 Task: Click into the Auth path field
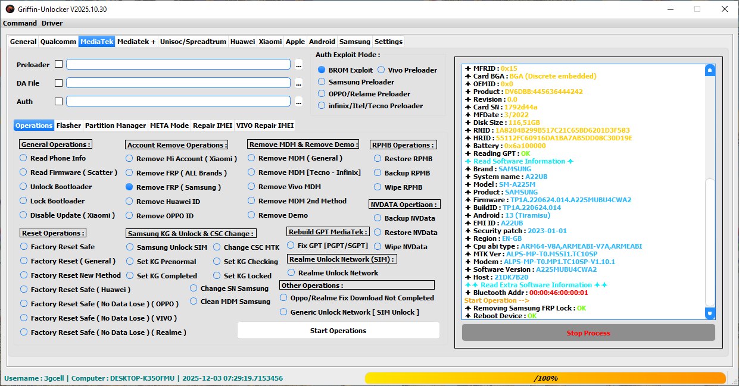pos(178,101)
